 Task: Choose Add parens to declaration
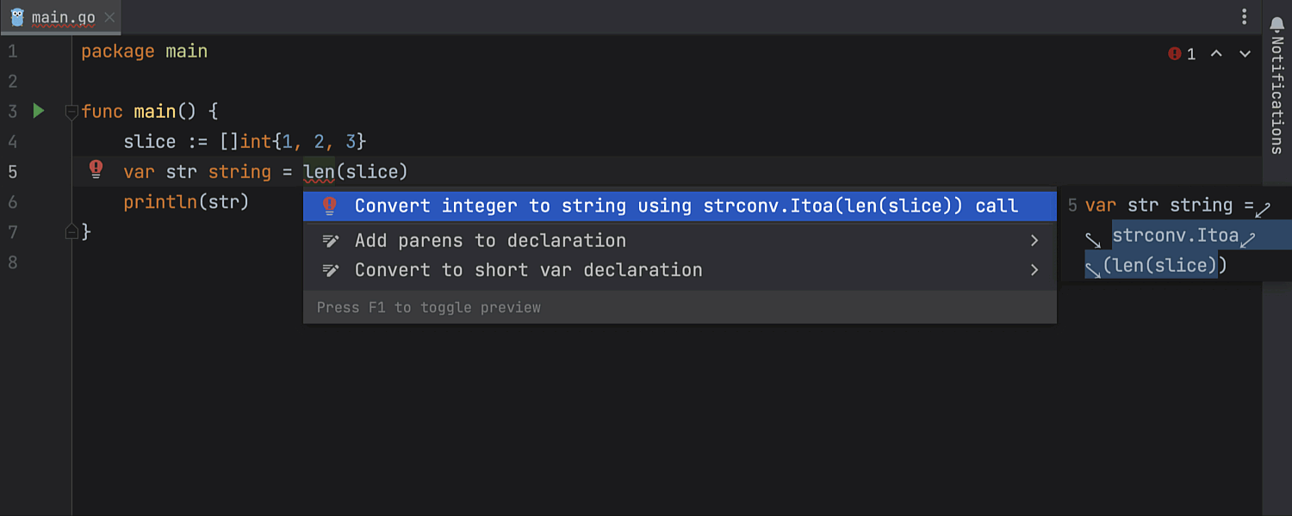pyautogui.click(x=490, y=241)
